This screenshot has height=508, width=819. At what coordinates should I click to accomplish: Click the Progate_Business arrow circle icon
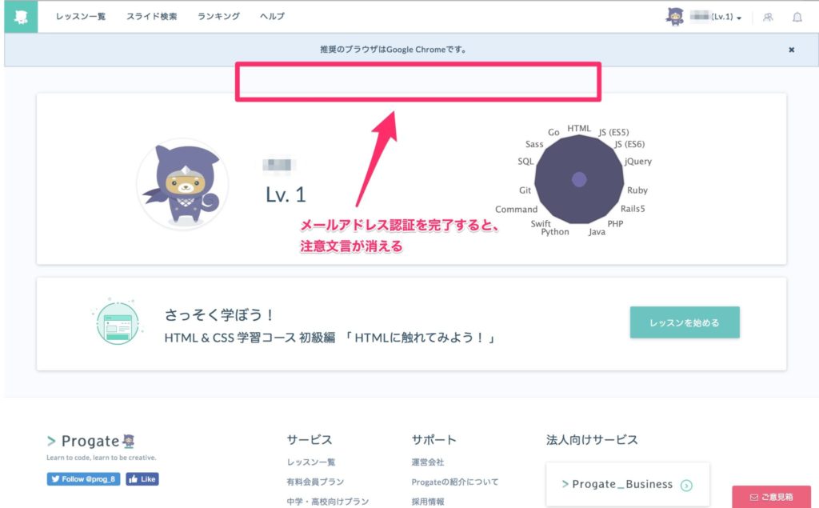click(686, 486)
